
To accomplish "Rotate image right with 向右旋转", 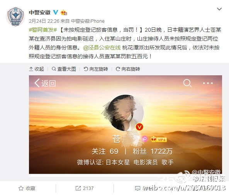I will pos(128,69).
